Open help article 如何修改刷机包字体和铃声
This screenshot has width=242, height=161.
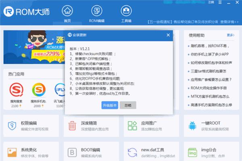(211, 63)
